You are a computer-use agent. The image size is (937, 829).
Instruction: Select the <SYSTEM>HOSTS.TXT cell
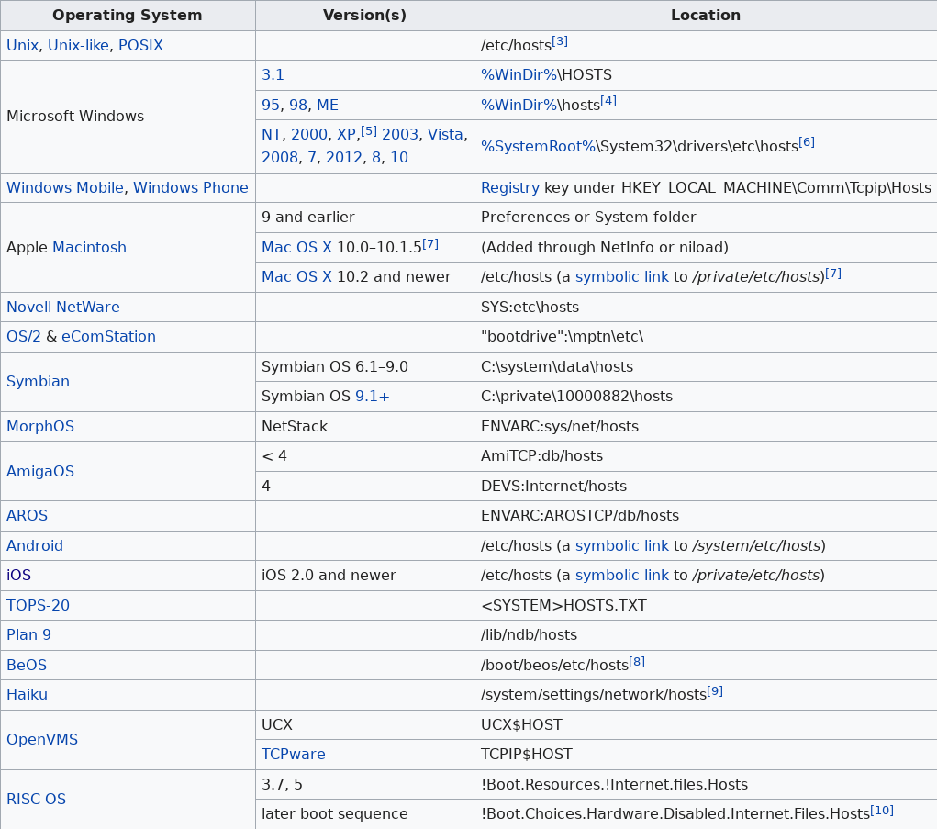(706, 606)
